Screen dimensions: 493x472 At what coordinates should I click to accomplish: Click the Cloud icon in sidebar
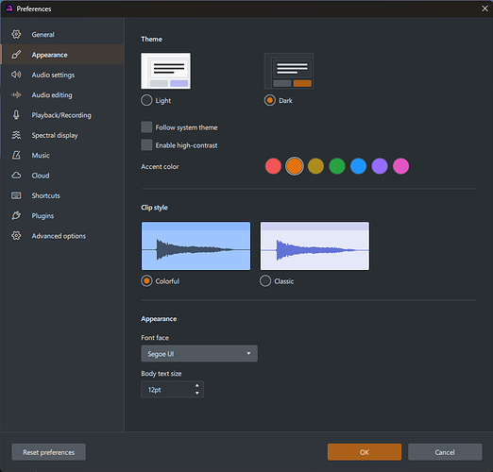point(16,176)
